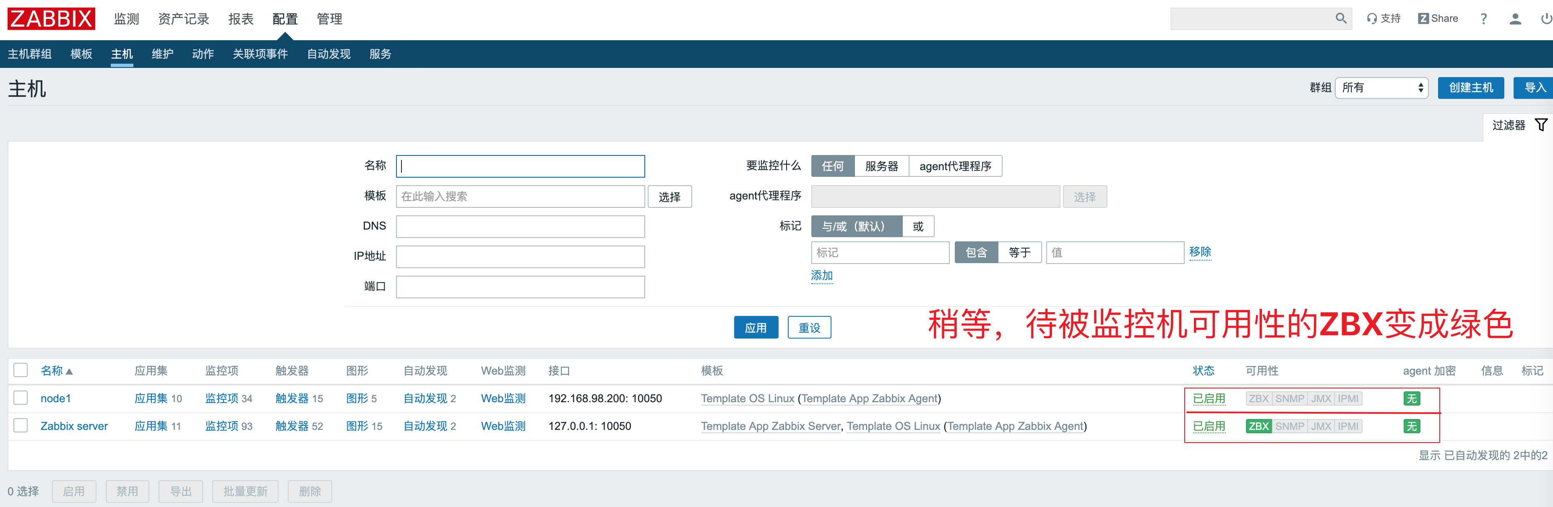Viewport: 1553px width, 507px height.
Task: Open the user profile icon
Action: tap(1515, 19)
